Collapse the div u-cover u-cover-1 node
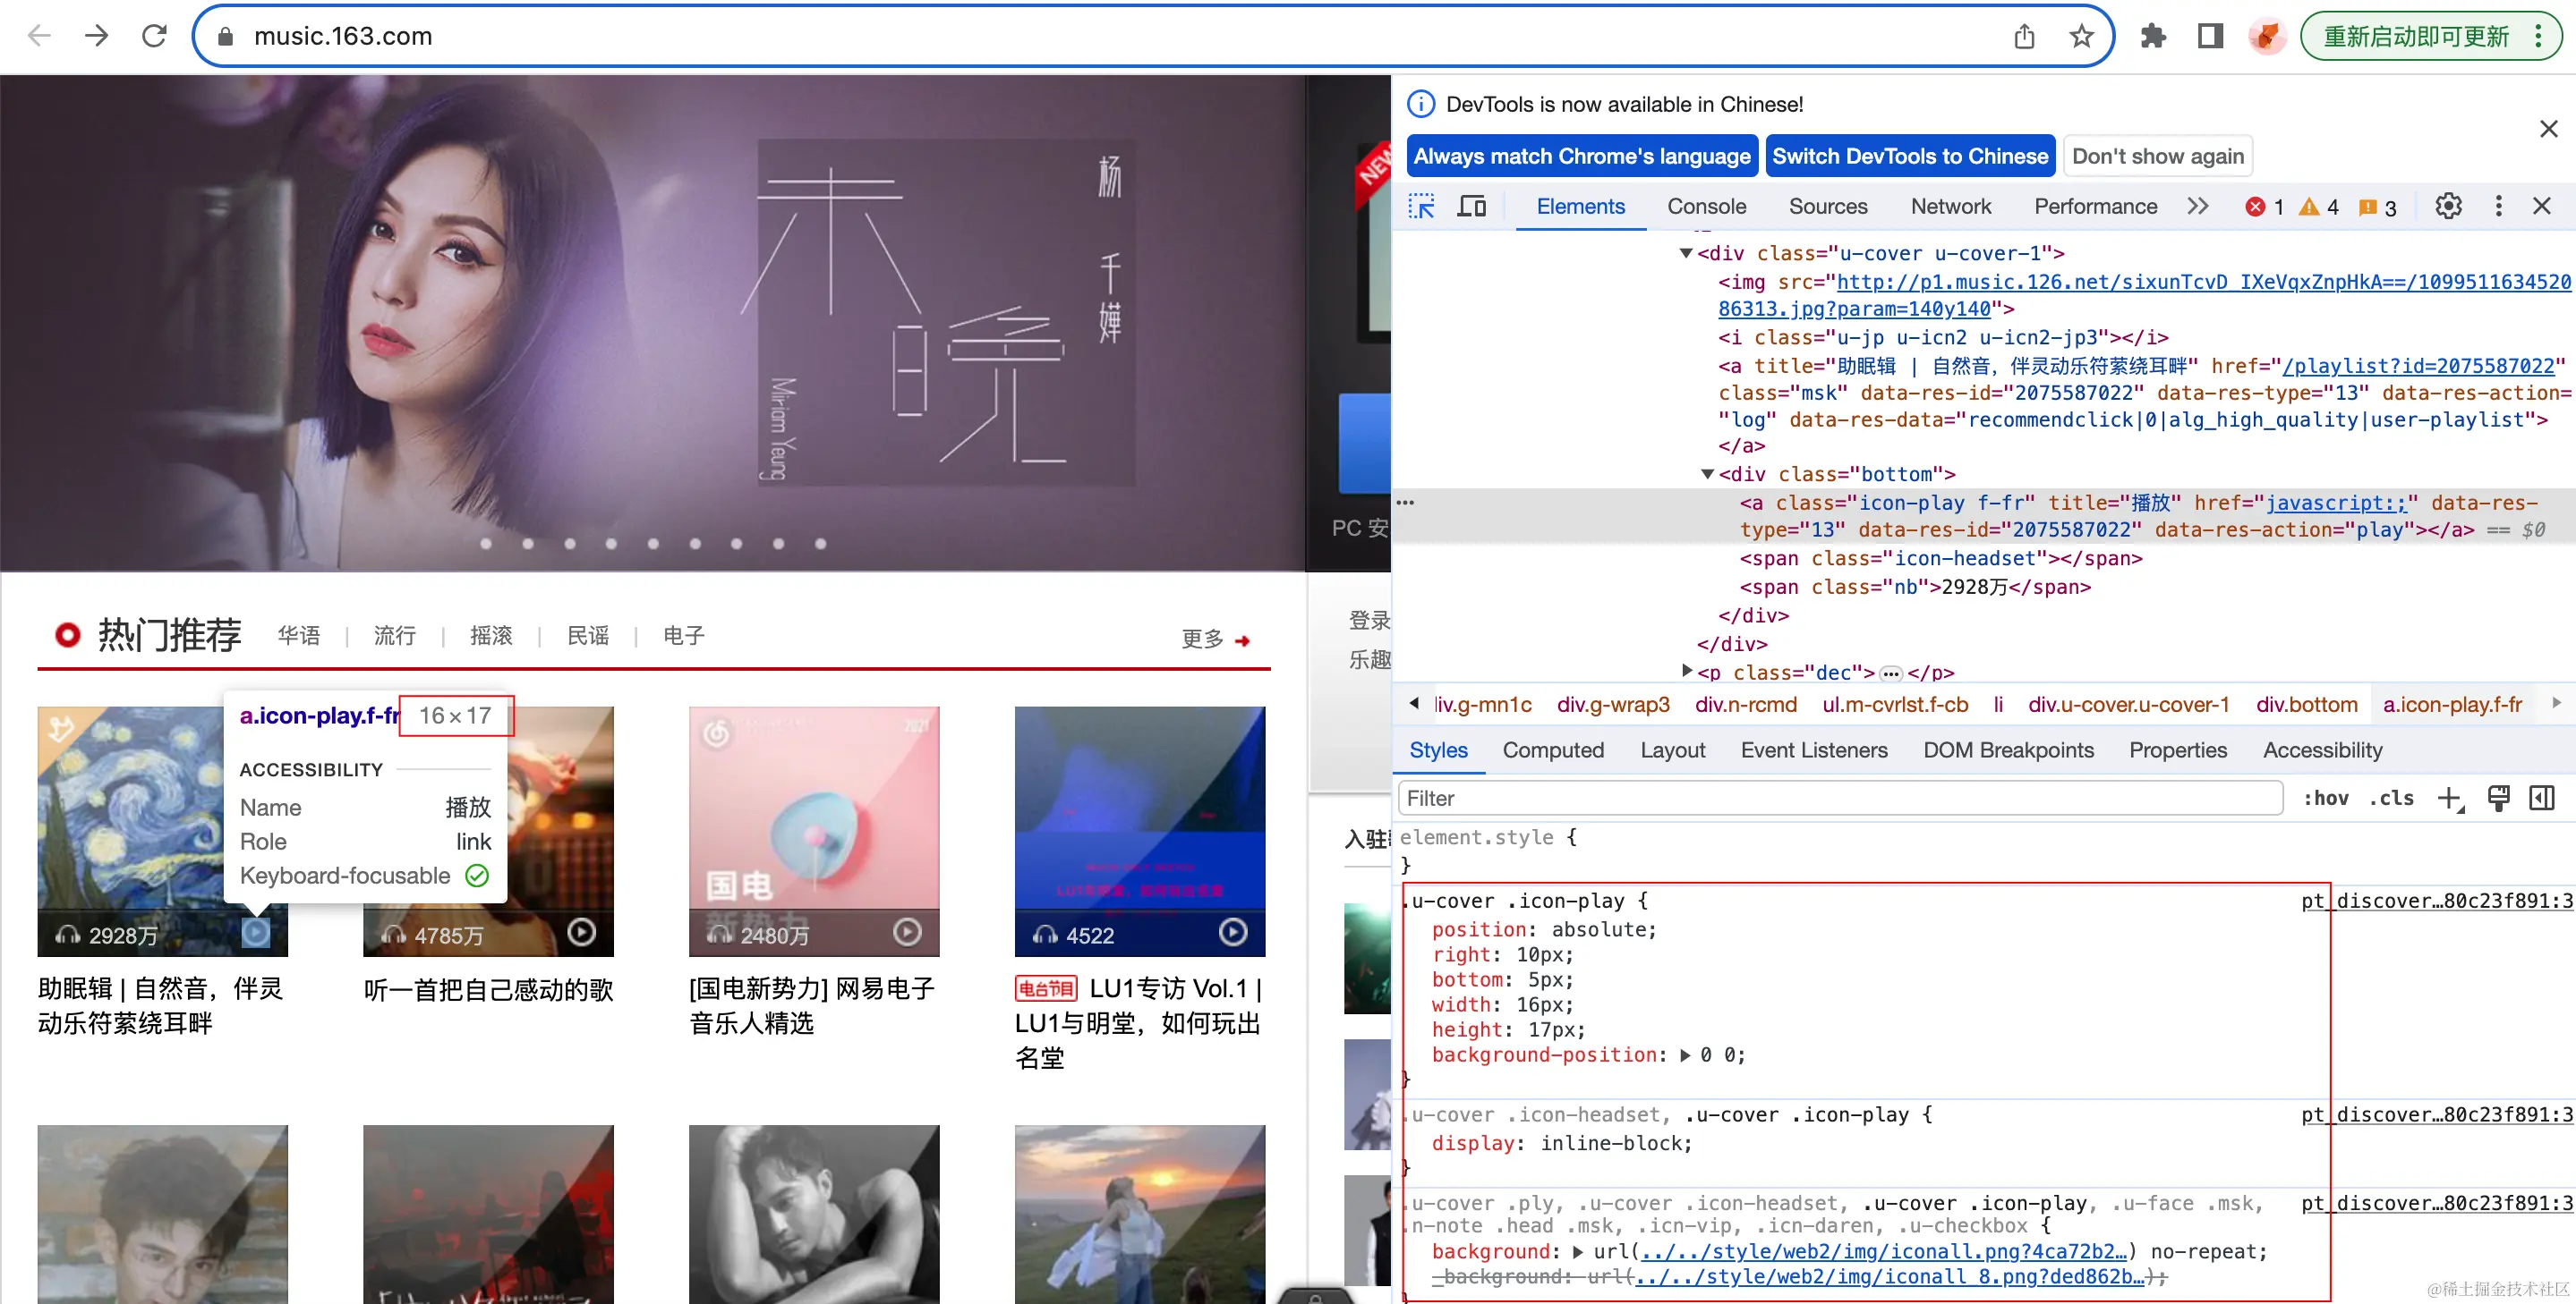Image resolution: width=2576 pixels, height=1304 pixels. [x=1686, y=254]
